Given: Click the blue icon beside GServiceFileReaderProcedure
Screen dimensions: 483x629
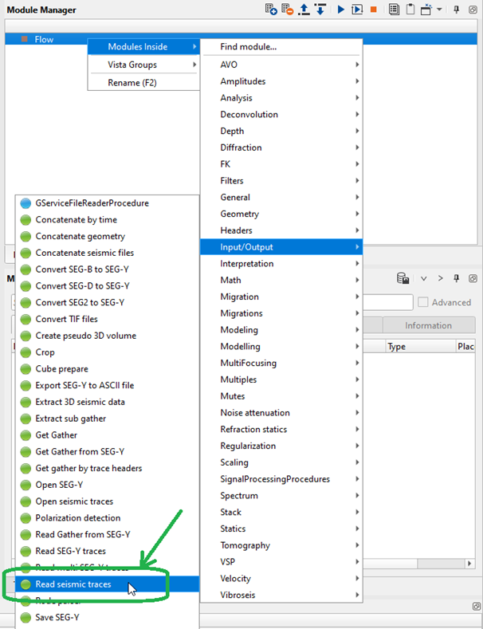Looking at the screenshot, I should [x=26, y=203].
